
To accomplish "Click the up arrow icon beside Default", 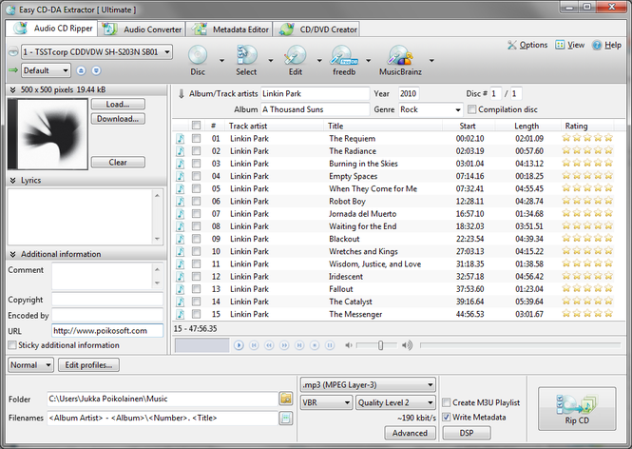I will [x=81, y=70].
